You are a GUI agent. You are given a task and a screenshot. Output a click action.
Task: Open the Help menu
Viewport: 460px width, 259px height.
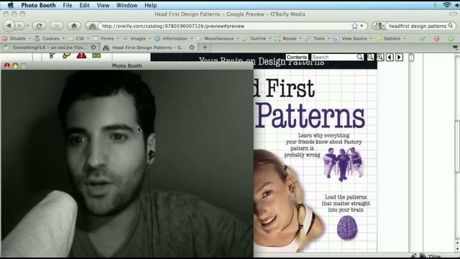150,5
